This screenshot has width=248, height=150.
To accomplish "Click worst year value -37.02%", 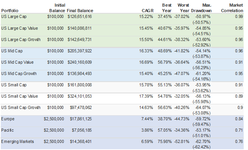I will [x=182, y=17].
